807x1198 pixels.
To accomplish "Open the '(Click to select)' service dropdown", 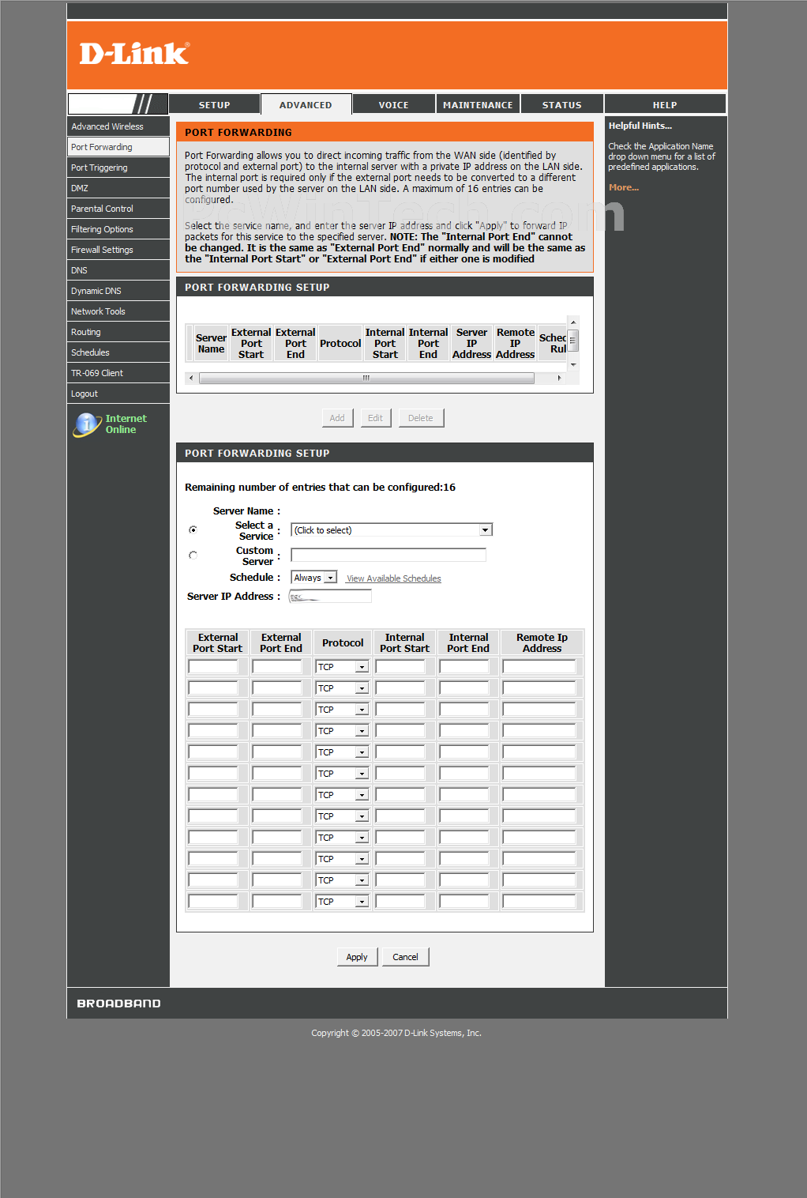I will coord(392,530).
